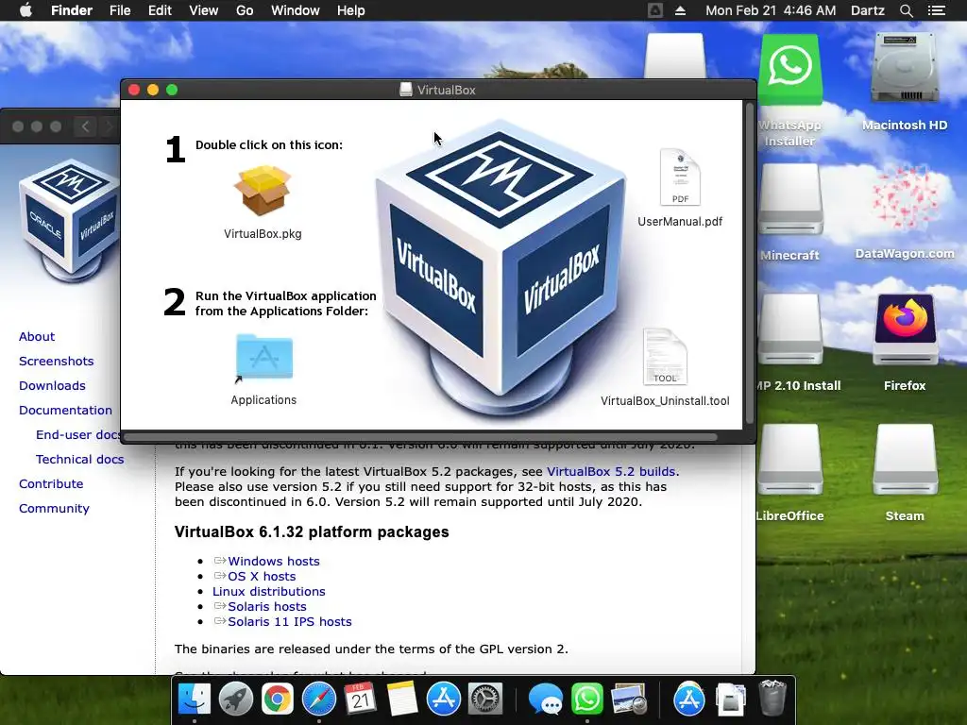The image size is (967, 725).
Task: Click the Dartz user name in menu bar
Action: pos(867,10)
